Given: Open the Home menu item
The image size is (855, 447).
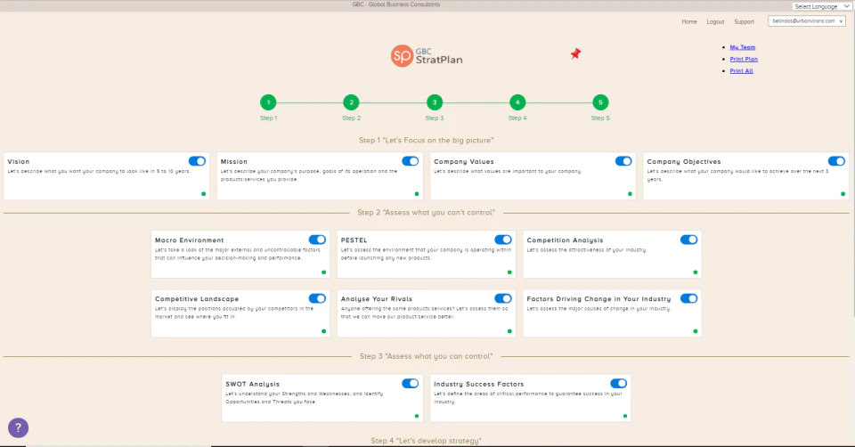Looking at the screenshot, I should (689, 21).
